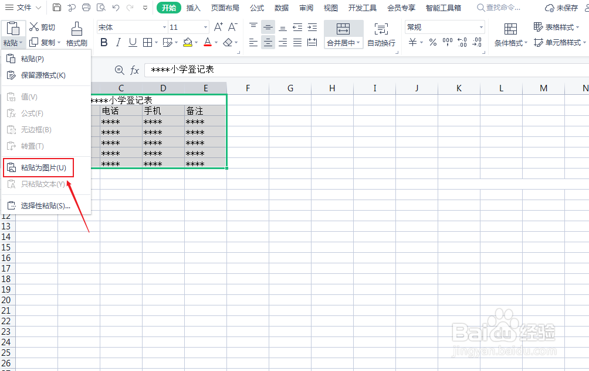The height and width of the screenshot is (371, 589).
Task: Open 选择性粘贴(S)... Paste Special
Action: pos(46,206)
